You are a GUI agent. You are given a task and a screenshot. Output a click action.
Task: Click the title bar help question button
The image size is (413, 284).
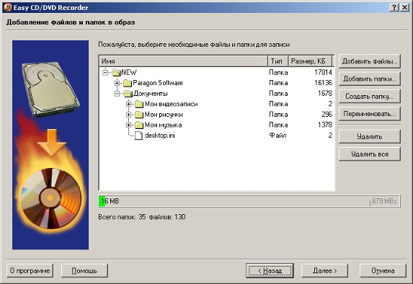[394, 7]
